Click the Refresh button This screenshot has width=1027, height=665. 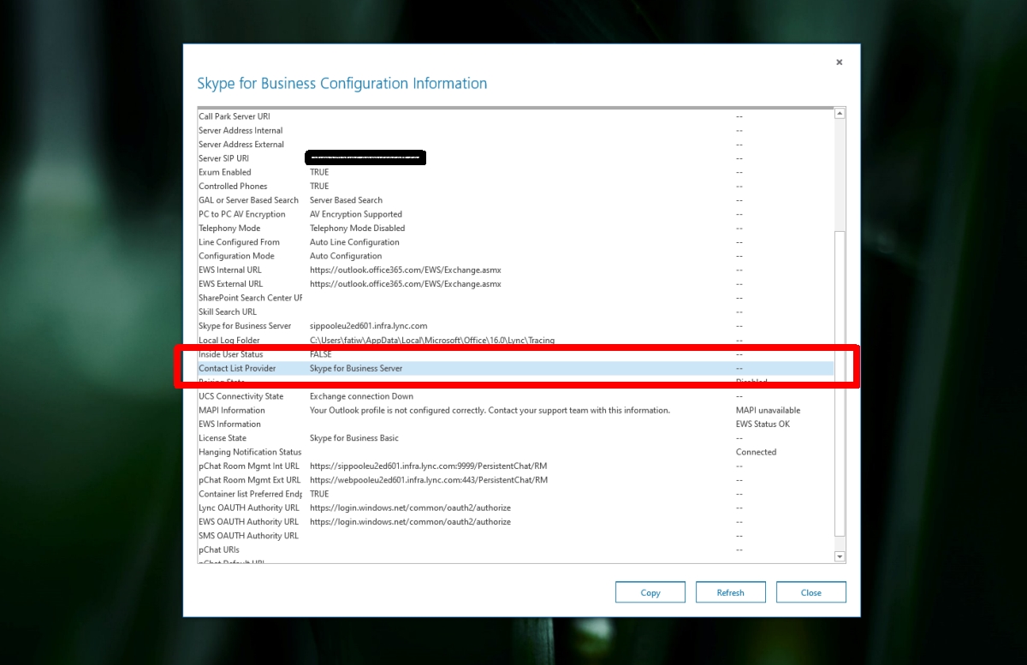click(x=731, y=592)
